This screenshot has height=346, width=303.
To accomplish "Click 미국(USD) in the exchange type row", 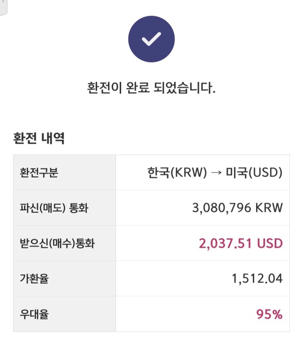I will click(254, 172).
